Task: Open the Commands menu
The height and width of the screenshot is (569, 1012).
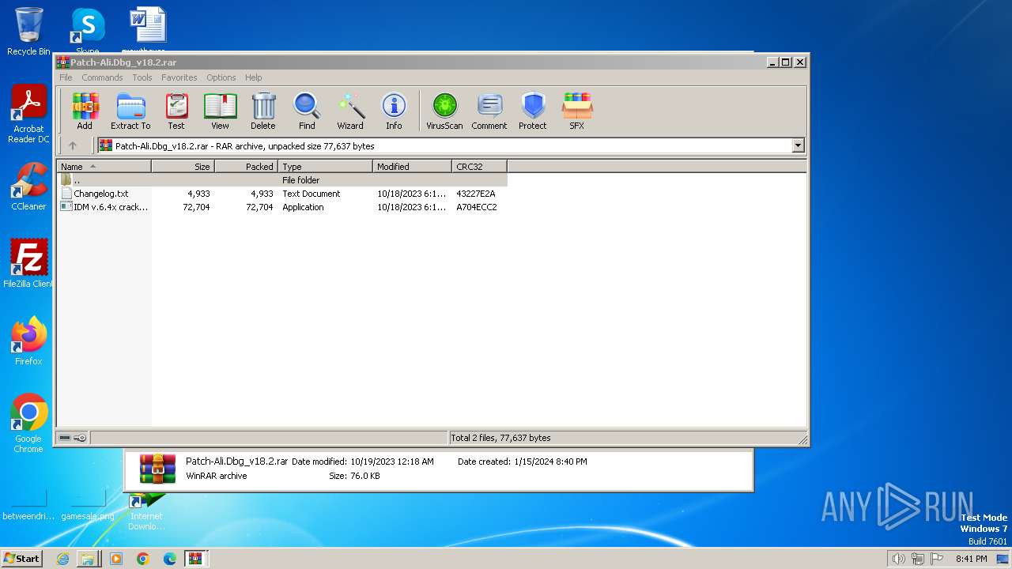Action: [x=102, y=77]
